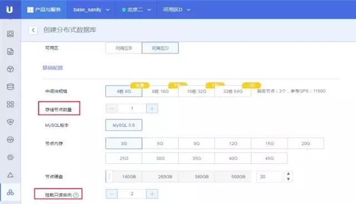
Task: Select 15G node memory
Action: tap(269, 143)
